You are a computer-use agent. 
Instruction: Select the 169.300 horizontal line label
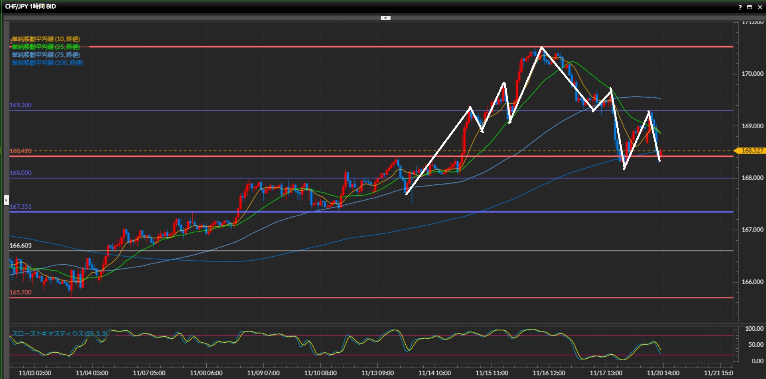coord(20,105)
